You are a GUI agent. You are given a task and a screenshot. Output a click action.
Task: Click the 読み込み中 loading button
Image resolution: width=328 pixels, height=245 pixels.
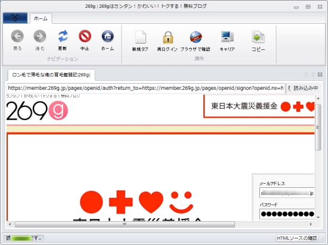coord(303,88)
